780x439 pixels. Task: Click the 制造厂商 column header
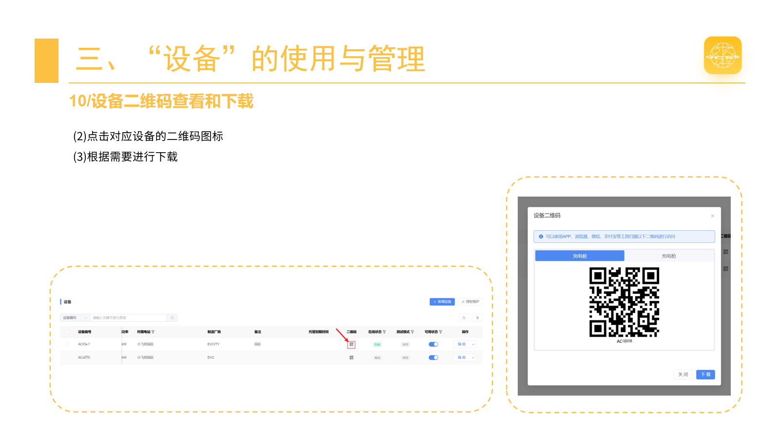click(x=214, y=332)
